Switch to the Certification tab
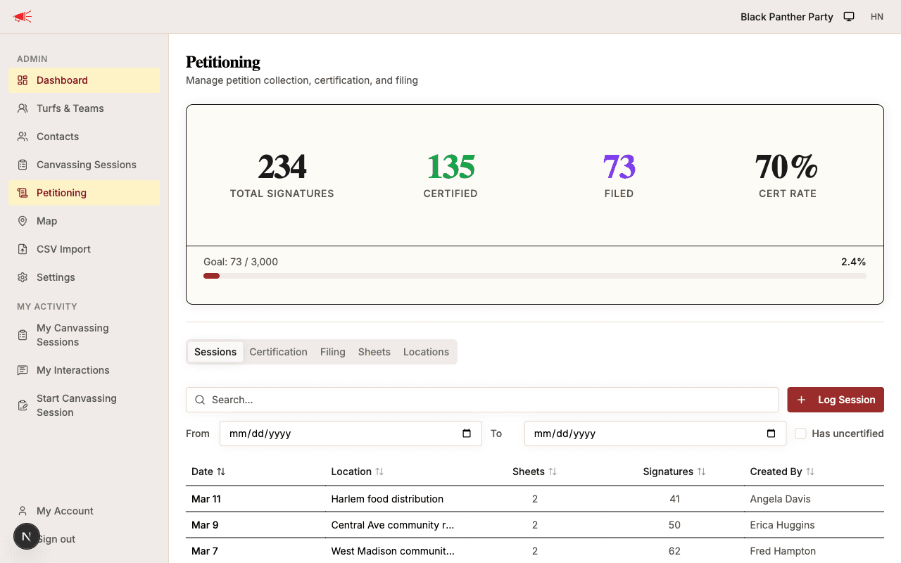901x563 pixels. pyautogui.click(x=278, y=352)
